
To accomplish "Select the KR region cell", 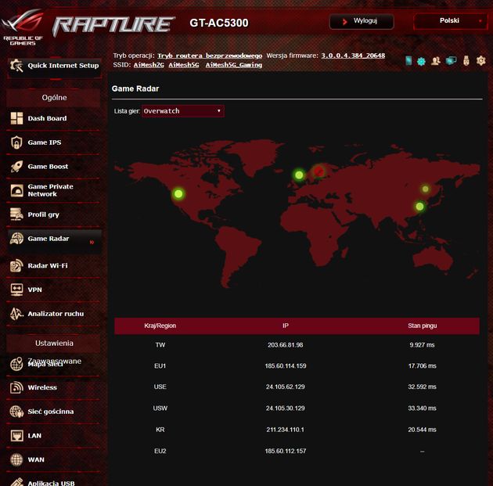I will (x=160, y=430).
